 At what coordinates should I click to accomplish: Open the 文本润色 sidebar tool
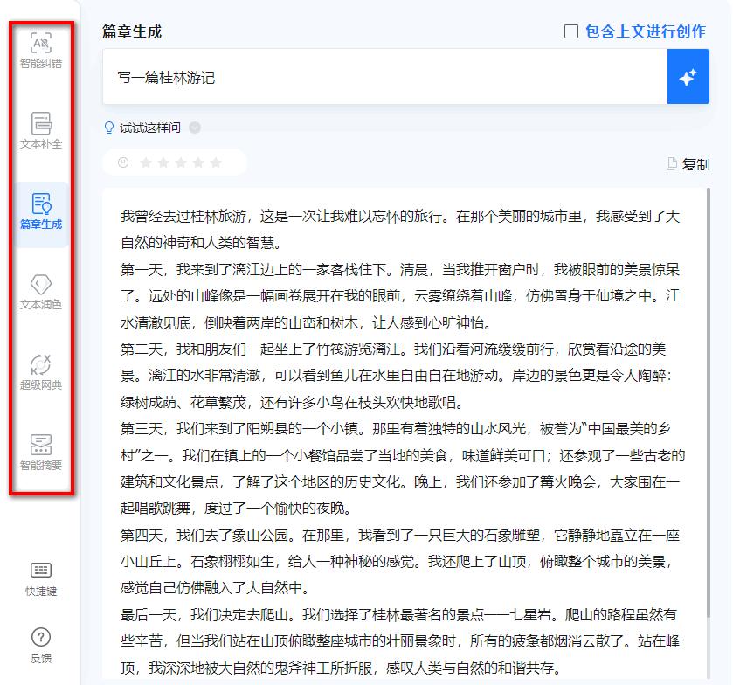click(41, 292)
